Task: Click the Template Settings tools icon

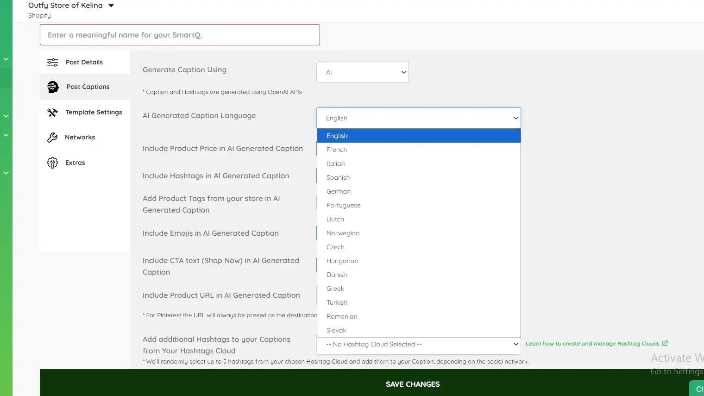Action: (52, 112)
